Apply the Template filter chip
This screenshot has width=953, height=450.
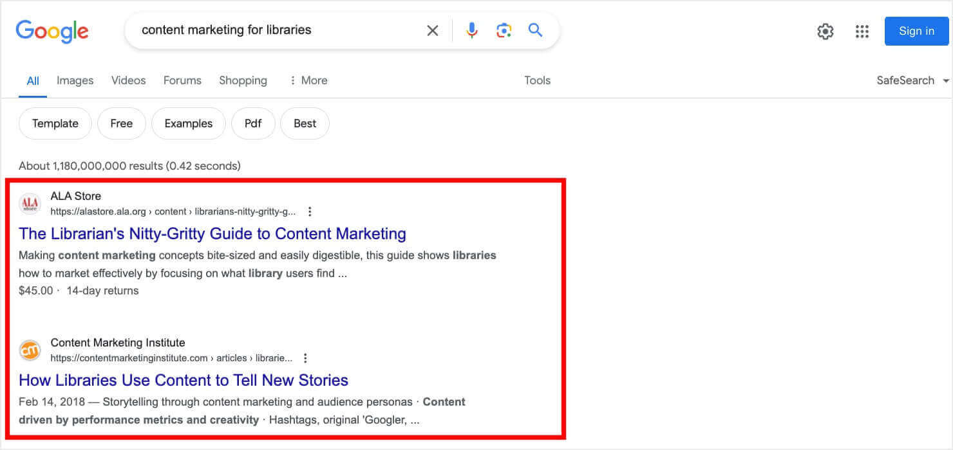pos(55,123)
